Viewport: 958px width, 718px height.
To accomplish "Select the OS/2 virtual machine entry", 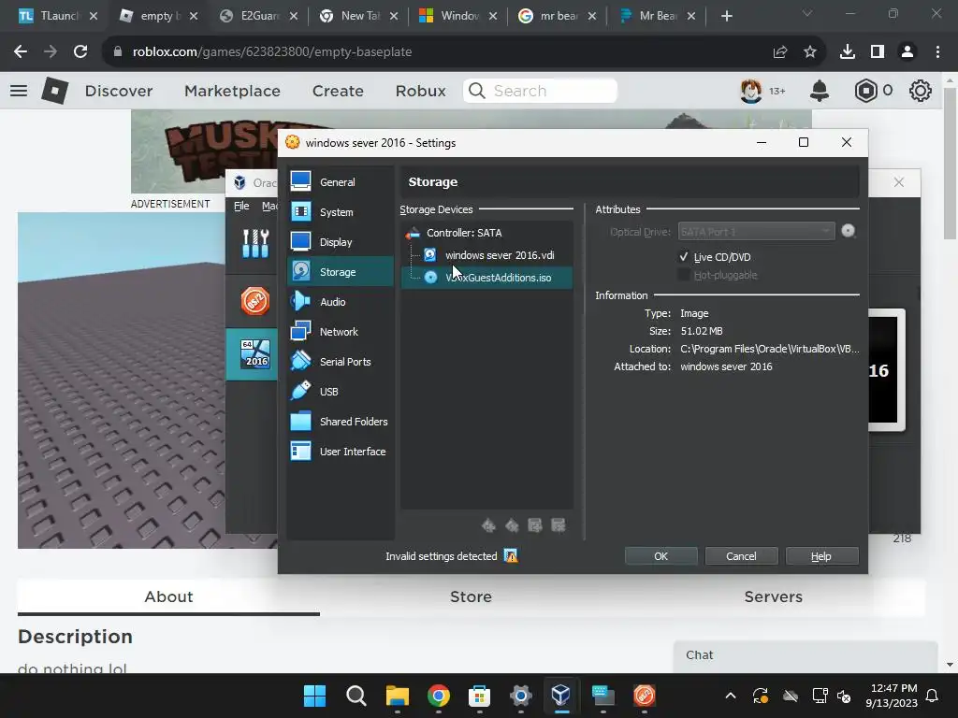I will 254,301.
